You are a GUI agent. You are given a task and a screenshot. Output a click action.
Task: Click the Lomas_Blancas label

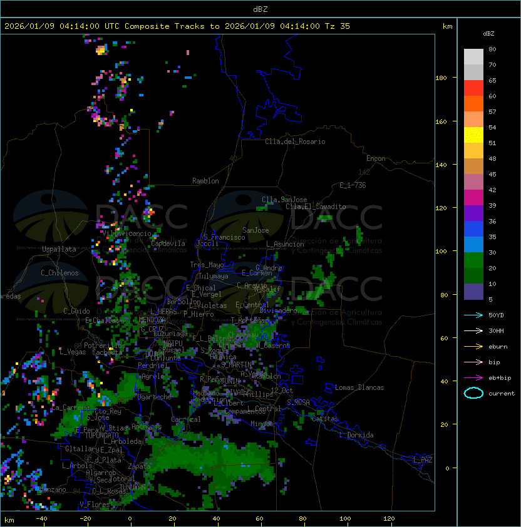(359, 387)
